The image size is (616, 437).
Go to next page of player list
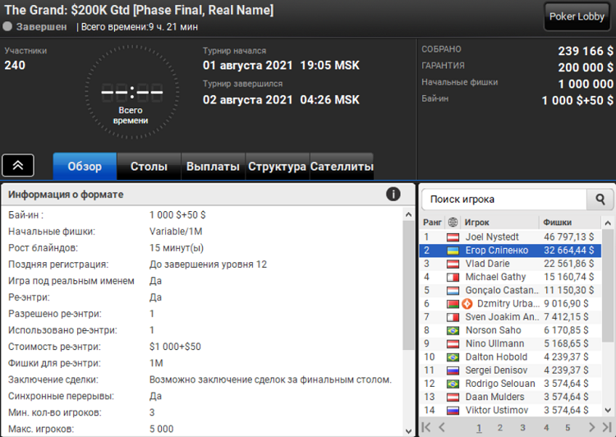[591, 427]
